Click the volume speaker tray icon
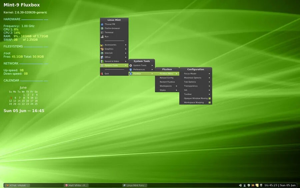 coord(240,185)
